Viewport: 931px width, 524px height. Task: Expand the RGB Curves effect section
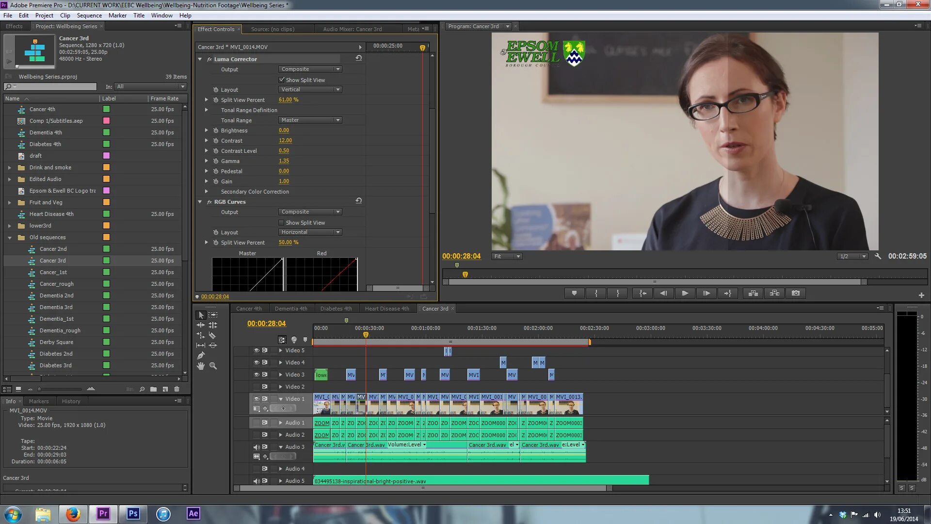(x=200, y=201)
